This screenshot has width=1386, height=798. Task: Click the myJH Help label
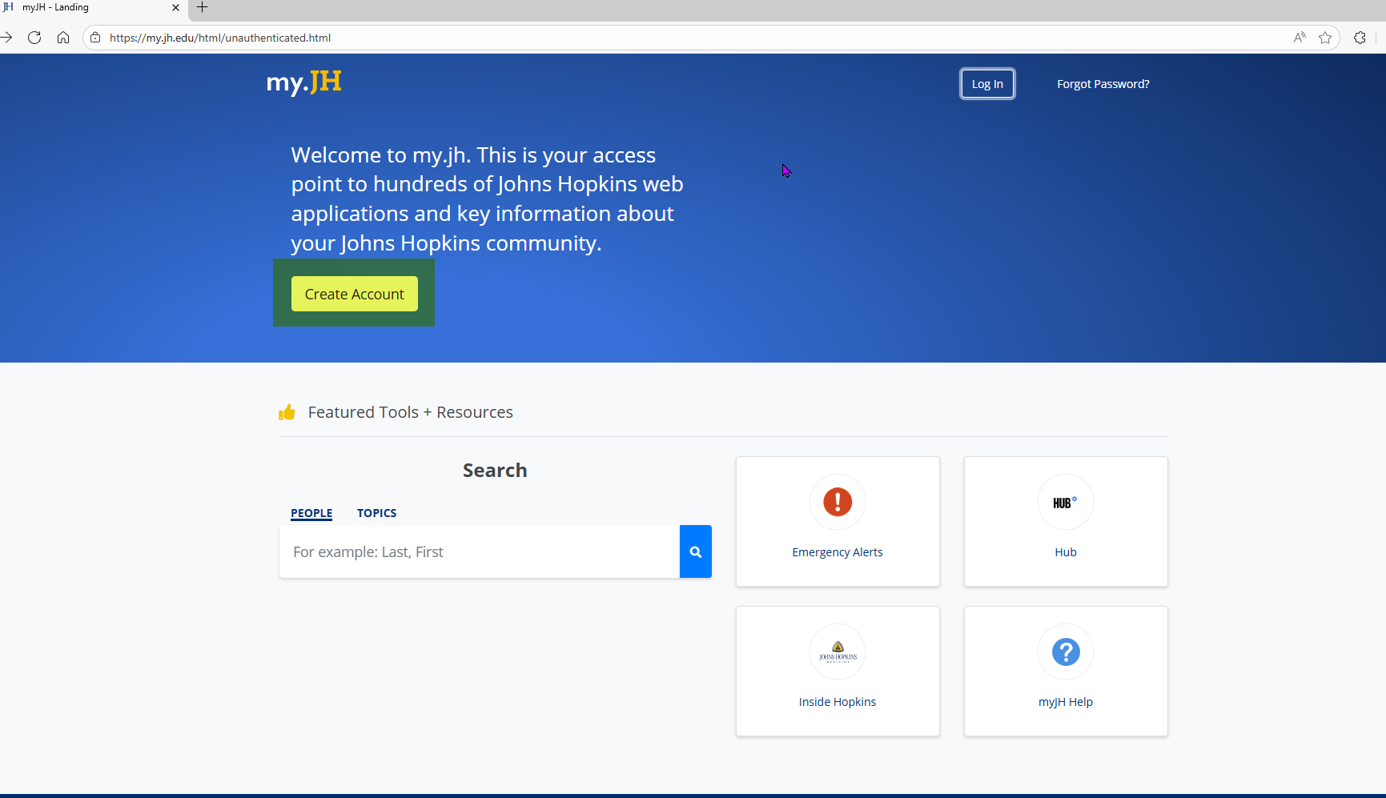coord(1066,702)
